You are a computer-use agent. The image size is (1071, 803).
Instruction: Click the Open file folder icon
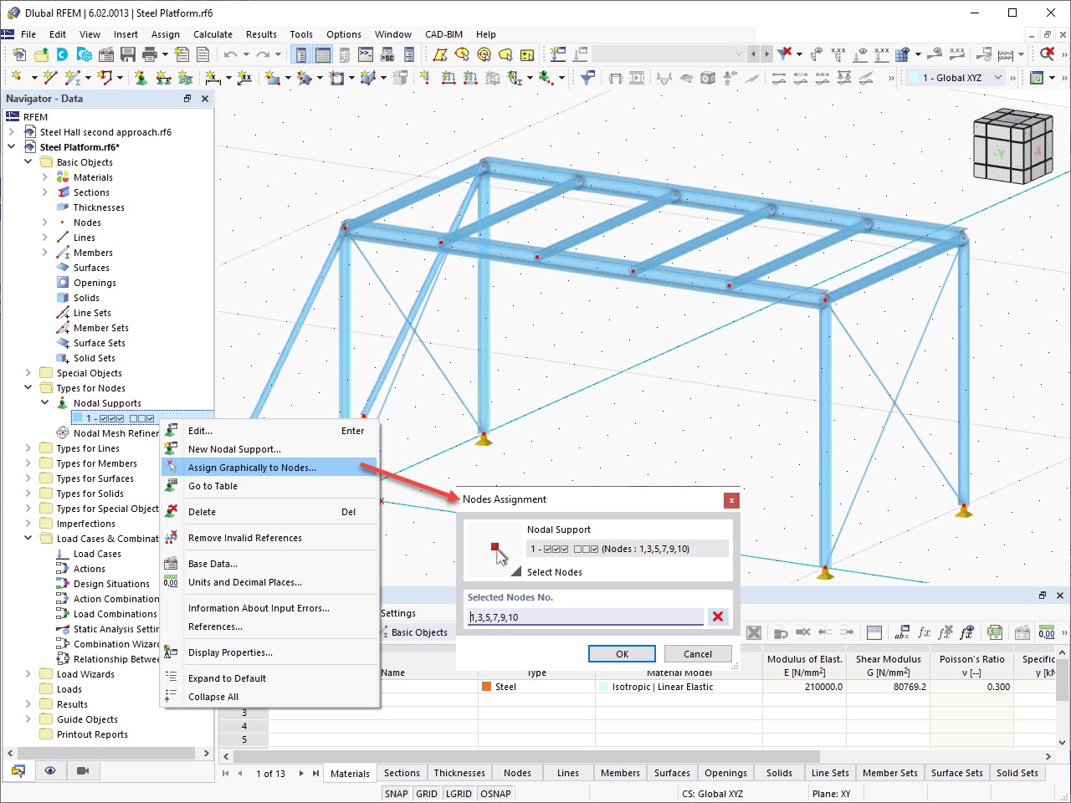tap(41, 55)
